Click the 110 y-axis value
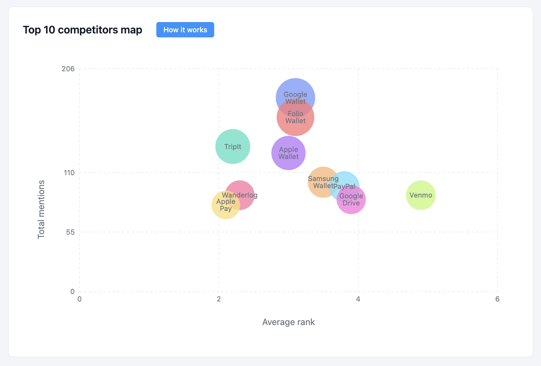541x366 pixels. click(x=69, y=172)
